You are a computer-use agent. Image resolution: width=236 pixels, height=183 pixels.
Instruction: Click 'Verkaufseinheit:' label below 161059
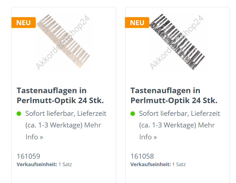(37, 164)
